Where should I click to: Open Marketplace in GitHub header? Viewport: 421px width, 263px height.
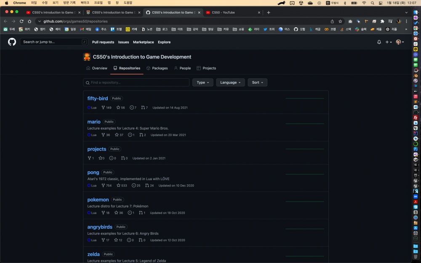144,42
